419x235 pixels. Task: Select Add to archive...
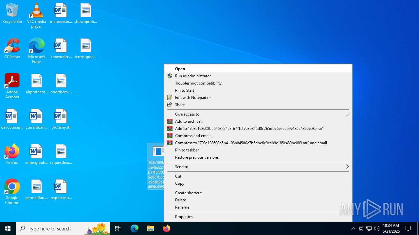[x=258, y=121]
